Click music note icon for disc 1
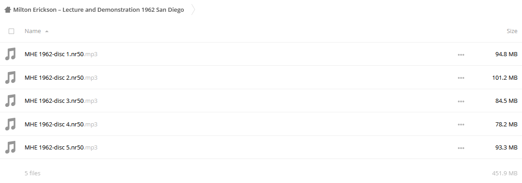The height and width of the screenshot is (183, 522). click(10, 54)
